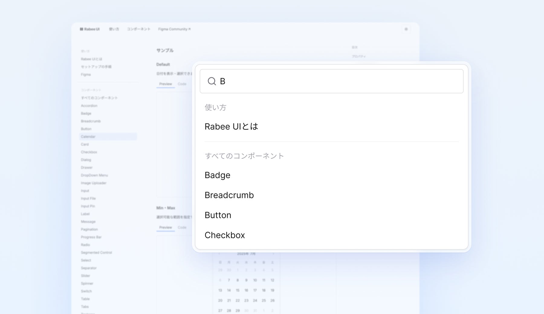Viewport: 544px width, 314px height.
Task: Select Input Pin in the sidebar
Action: click(88, 206)
